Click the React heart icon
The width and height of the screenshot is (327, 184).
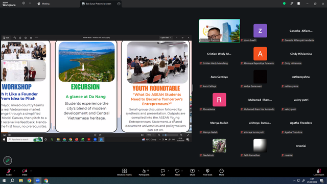(x=177, y=171)
